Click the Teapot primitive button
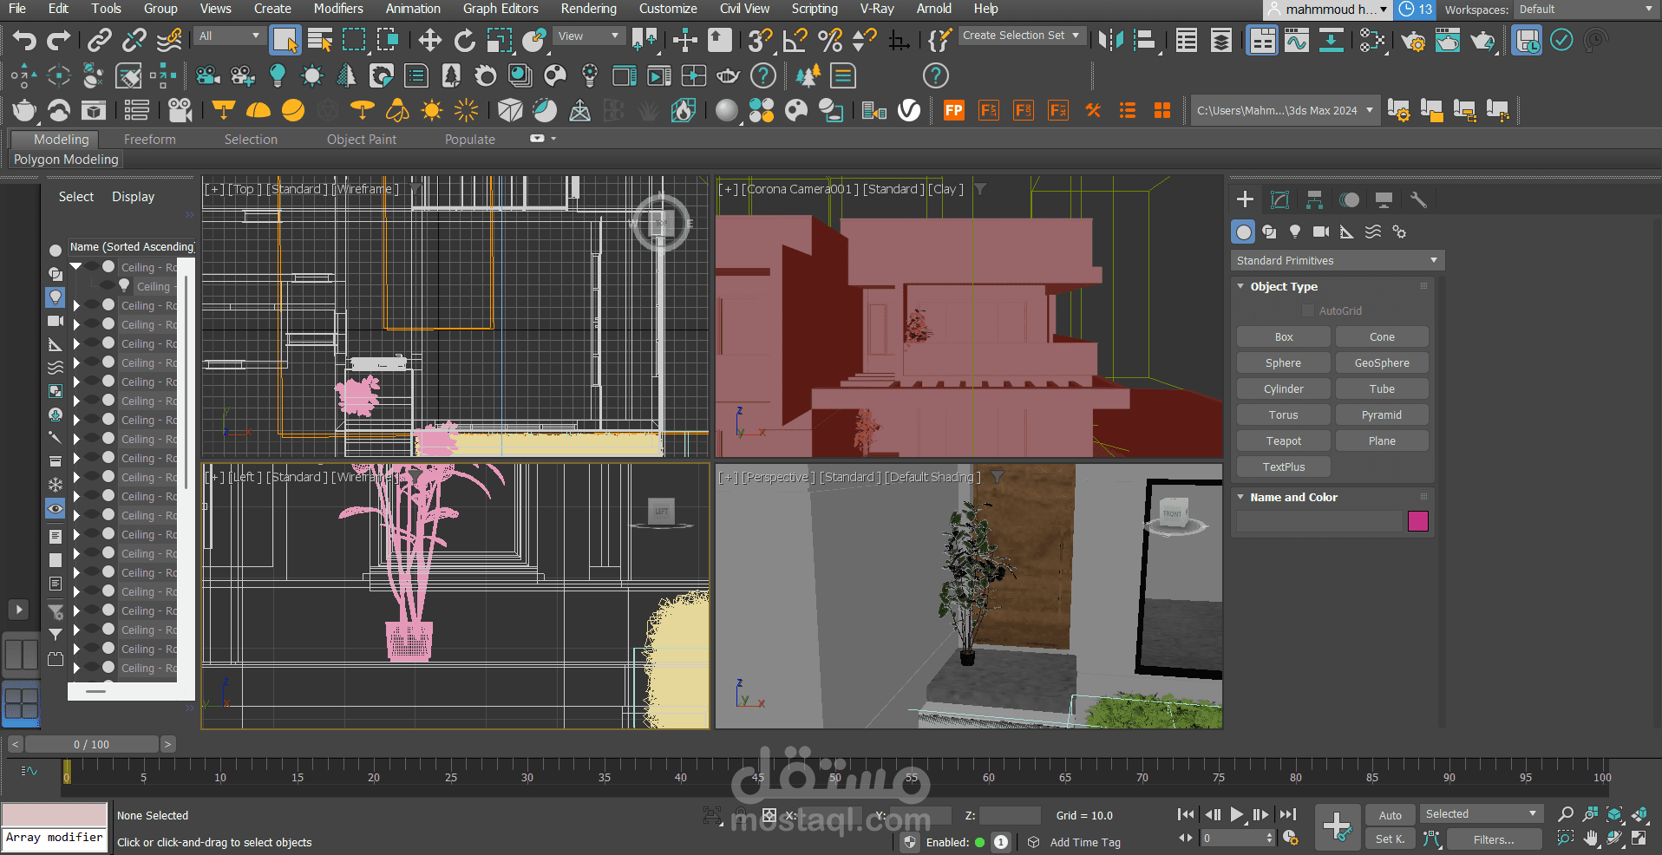The height and width of the screenshot is (855, 1662). click(1283, 441)
